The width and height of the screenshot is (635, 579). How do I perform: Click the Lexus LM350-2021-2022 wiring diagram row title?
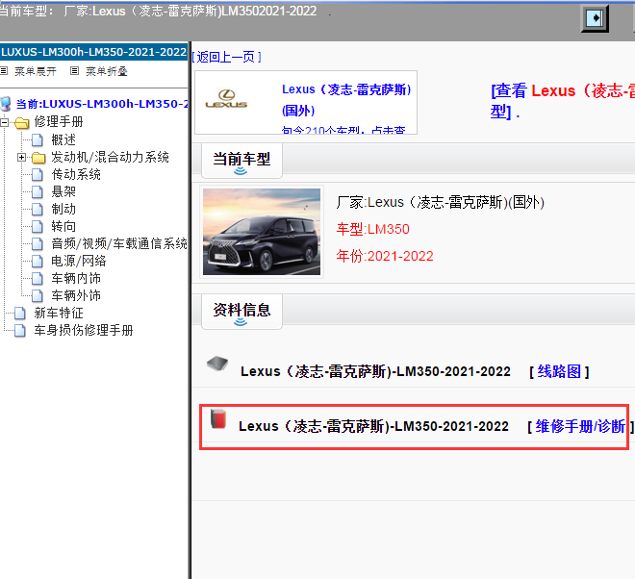point(375,371)
